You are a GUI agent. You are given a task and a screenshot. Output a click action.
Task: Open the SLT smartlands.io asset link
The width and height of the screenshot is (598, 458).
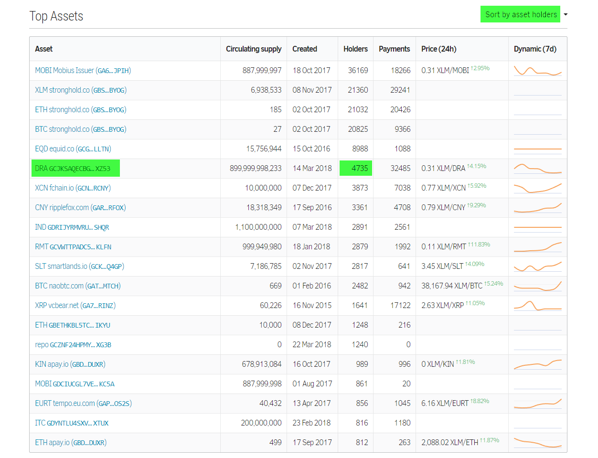[79, 266]
